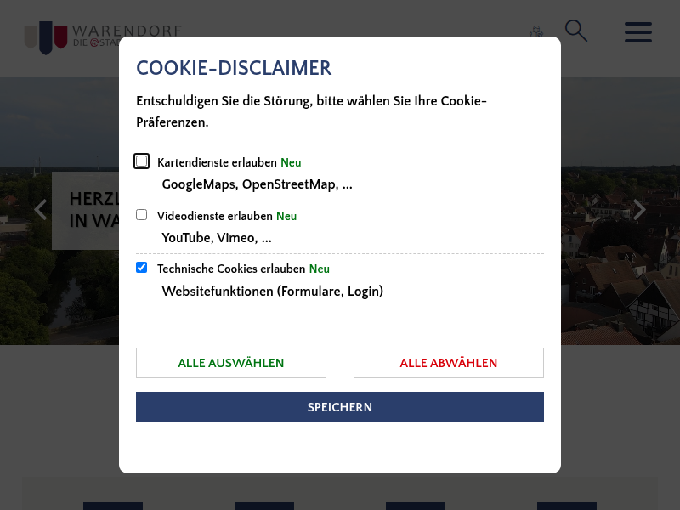Click ALLE AUSWÄHLEN button
Screen dimensions: 680x510
231,363
